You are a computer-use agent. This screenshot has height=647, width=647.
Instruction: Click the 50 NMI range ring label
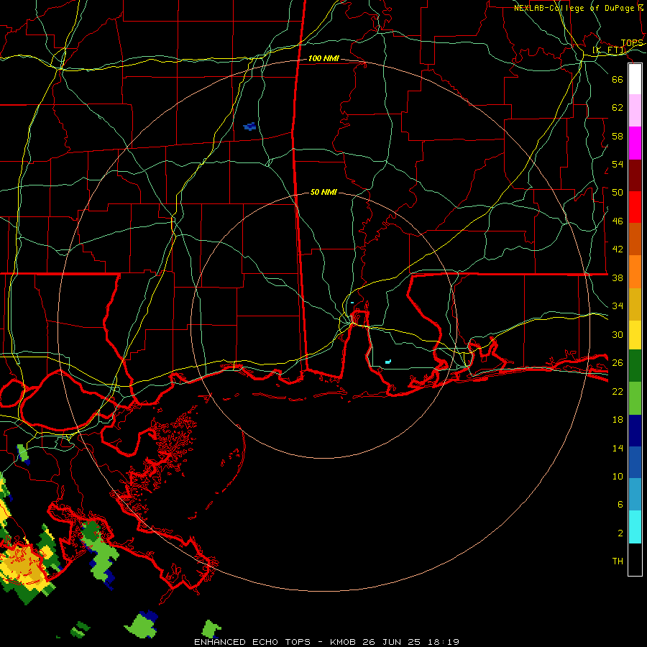click(x=323, y=192)
